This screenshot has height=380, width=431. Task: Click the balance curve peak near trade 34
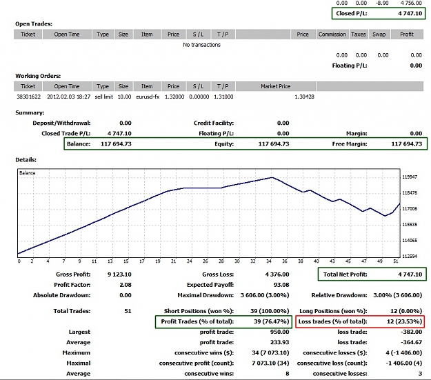point(272,178)
